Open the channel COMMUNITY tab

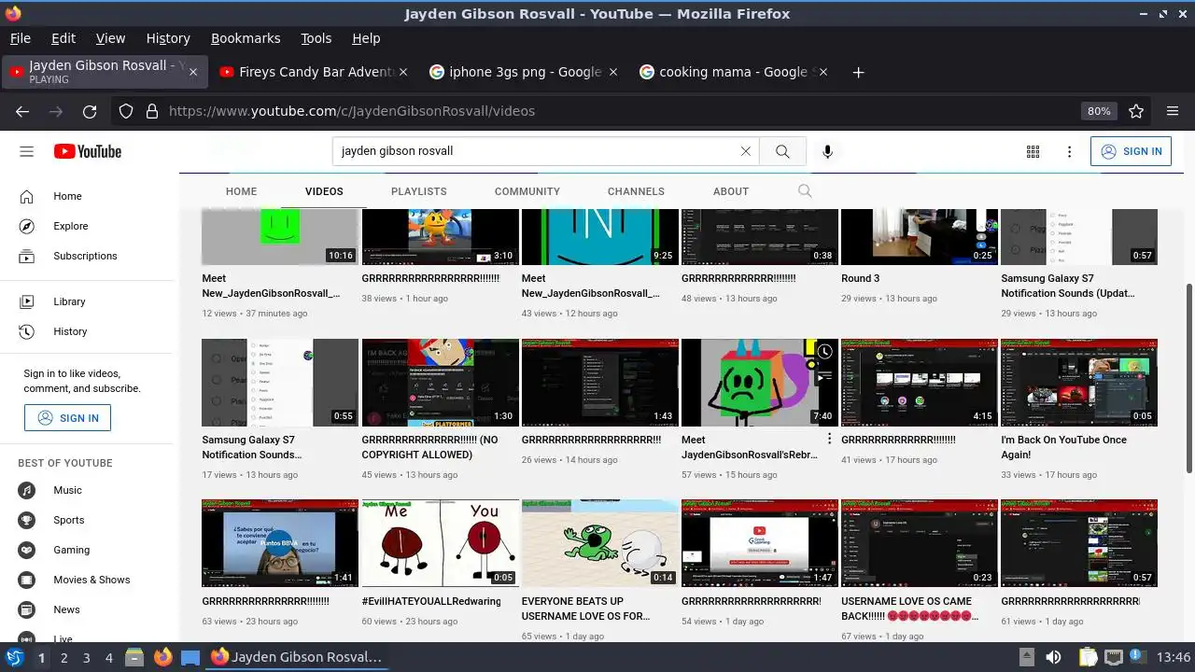527,191
